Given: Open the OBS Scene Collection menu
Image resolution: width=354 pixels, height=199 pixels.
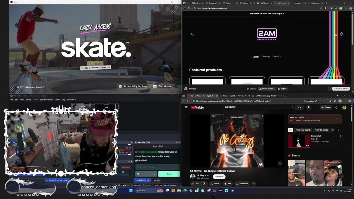Looking at the screenshot, I should (x=46, y=100).
